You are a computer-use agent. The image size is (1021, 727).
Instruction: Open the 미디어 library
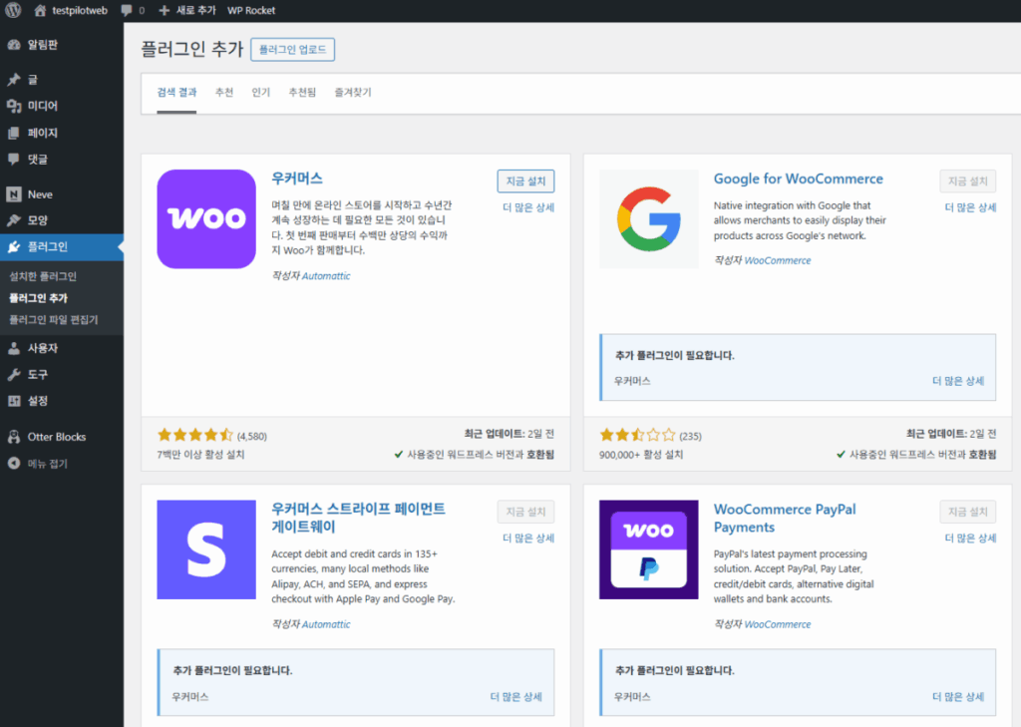coord(45,106)
